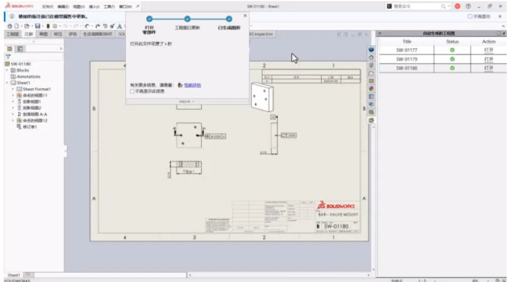Open the 性能评估 performance evaluation link
The image size is (507, 282).
click(x=192, y=85)
